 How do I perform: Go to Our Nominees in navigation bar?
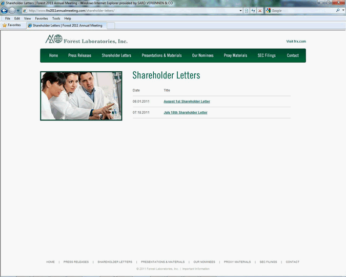[202, 55]
